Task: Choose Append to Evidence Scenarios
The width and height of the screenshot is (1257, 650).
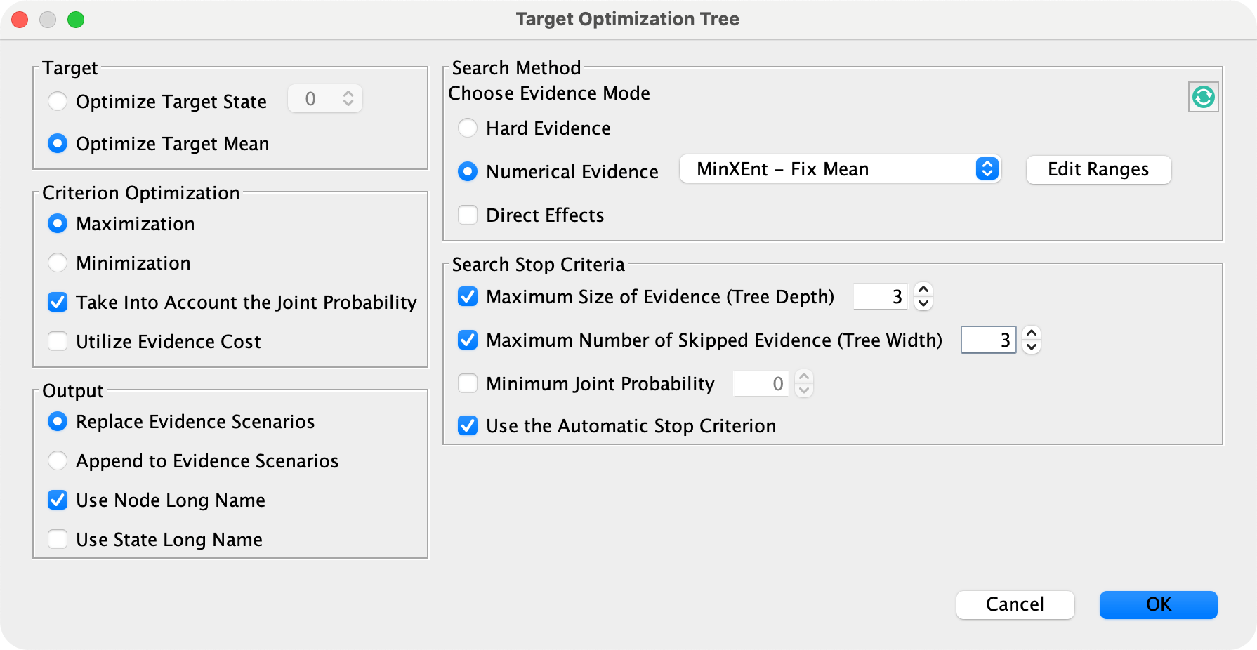Action: pyautogui.click(x=58, y=460)
